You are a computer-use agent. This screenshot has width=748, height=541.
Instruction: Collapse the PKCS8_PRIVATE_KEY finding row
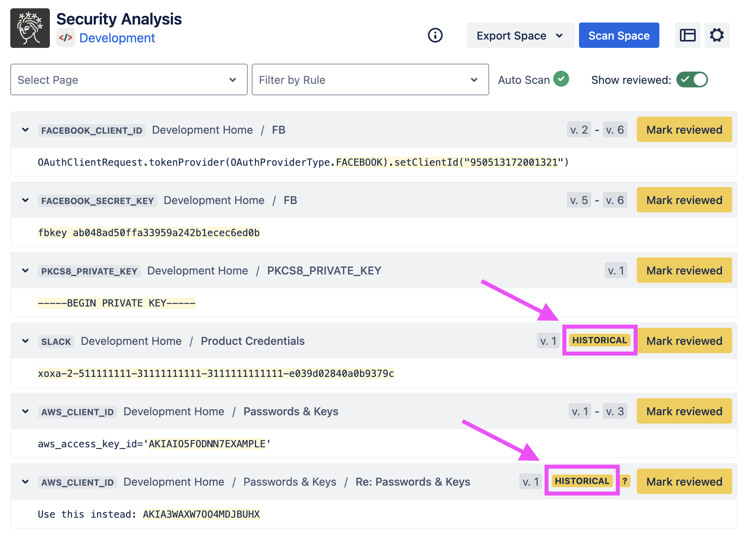25,271
